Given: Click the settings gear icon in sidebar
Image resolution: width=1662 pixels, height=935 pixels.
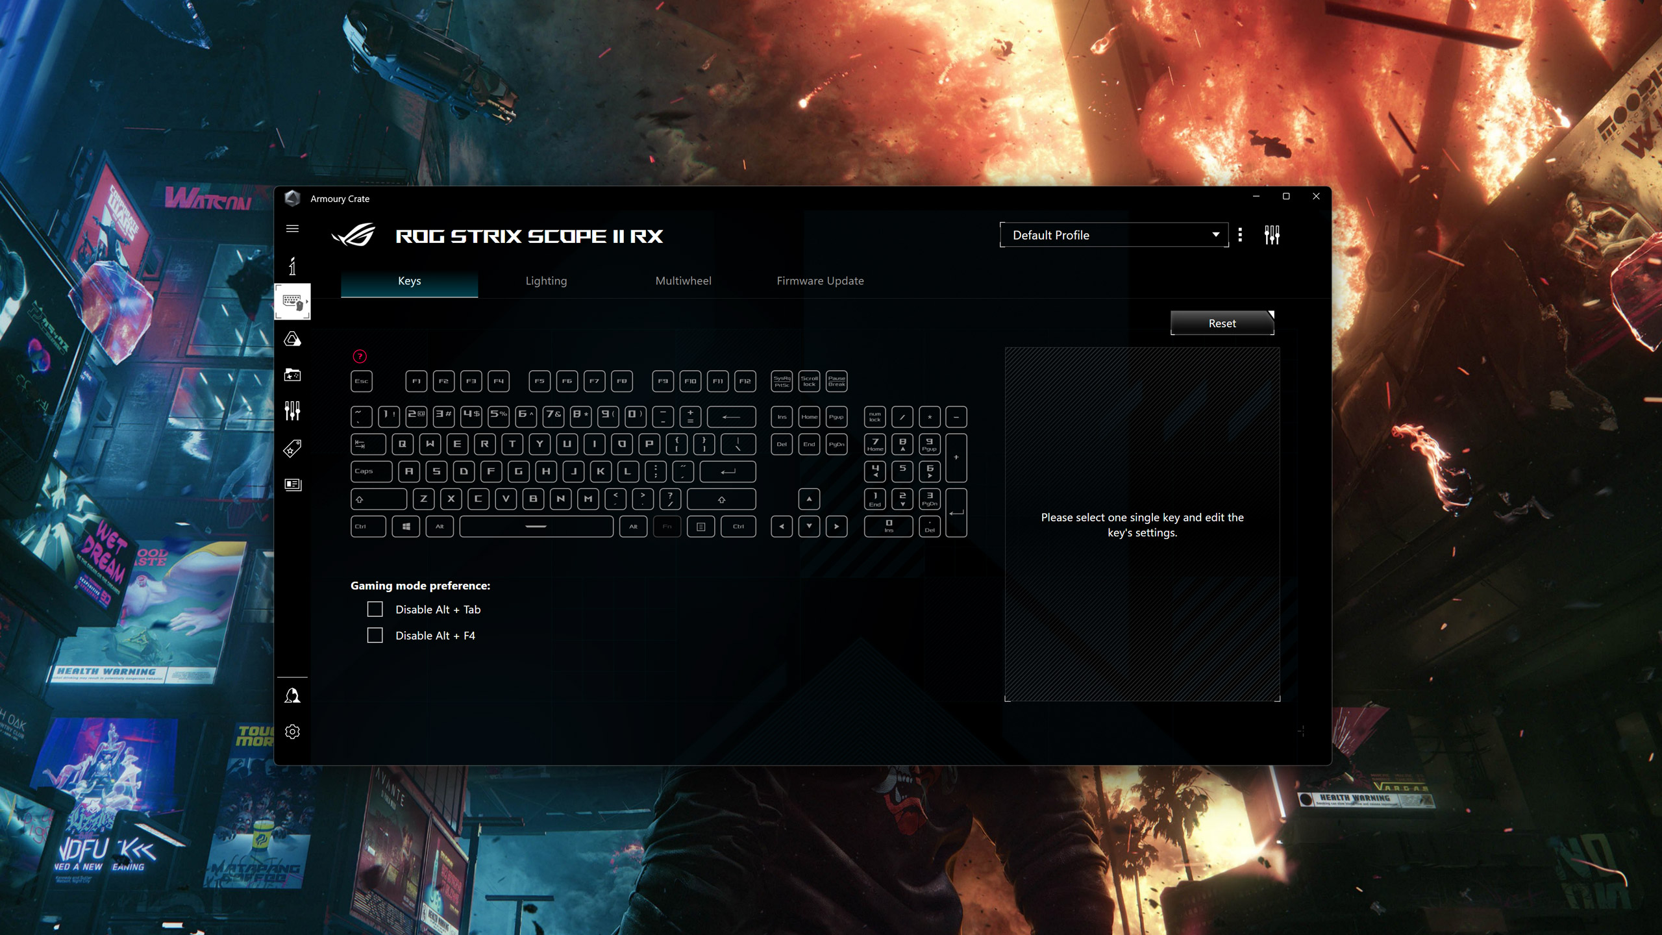Looking at the screenshot, I should [x=292, y=732].
